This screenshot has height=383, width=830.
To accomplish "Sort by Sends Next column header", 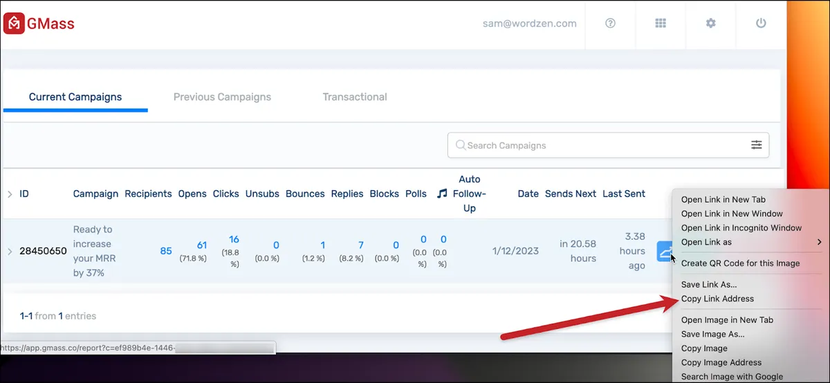I will (571, 194).
